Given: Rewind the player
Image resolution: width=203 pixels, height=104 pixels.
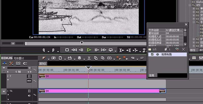Looking at the screenshot, I should [x=74, y=50].
